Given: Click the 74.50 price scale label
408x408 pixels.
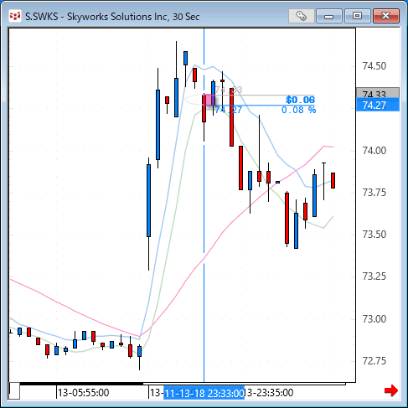Looking at the screenshot, I should click(x=374, y=66).
